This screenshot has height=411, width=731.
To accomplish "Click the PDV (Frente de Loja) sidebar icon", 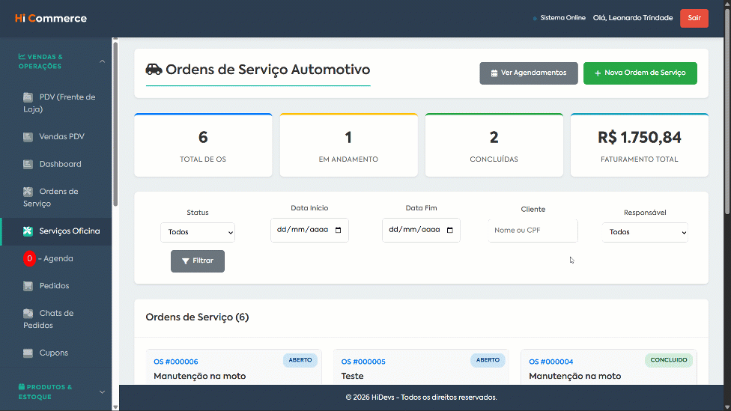I will [28, 97].
